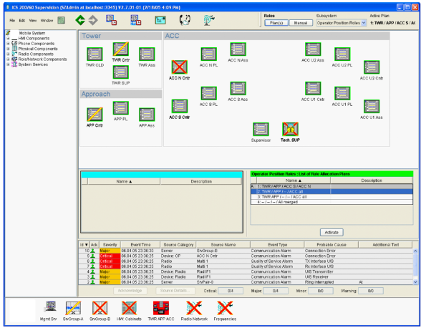Click the gray forward arrow toolbar icon
The image size is (421, 328).
pyautogui.click(x=93, y=20)
